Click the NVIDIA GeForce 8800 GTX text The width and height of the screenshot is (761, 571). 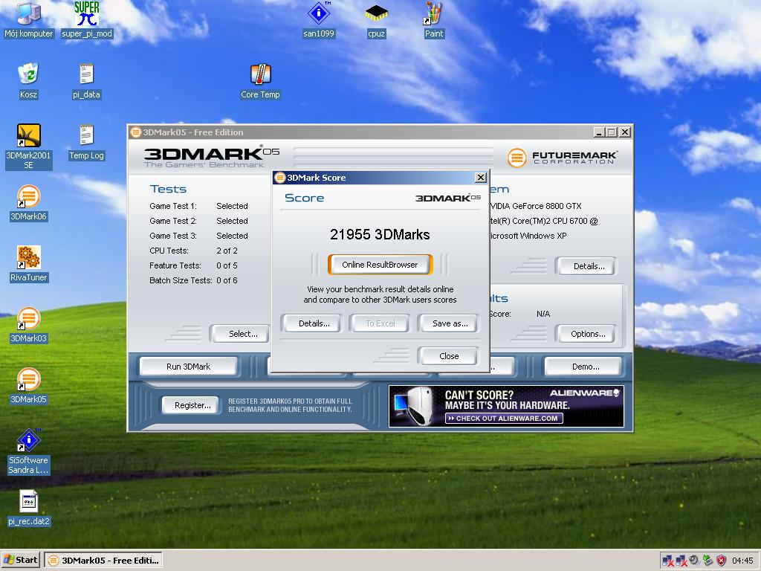tap(536, 206)
